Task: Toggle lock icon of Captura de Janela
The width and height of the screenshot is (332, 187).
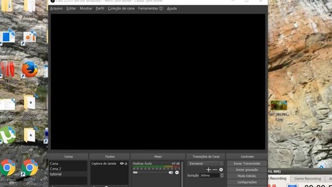Action: click(x=126, y=164)
